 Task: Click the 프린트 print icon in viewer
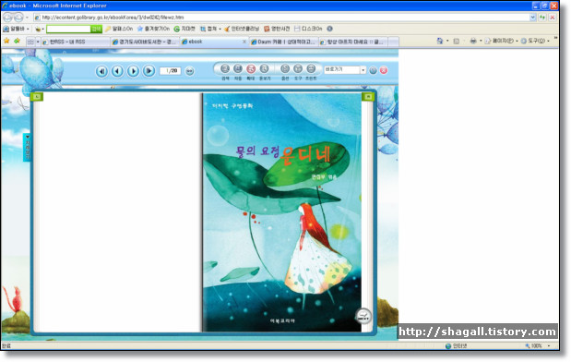(311, 68)
